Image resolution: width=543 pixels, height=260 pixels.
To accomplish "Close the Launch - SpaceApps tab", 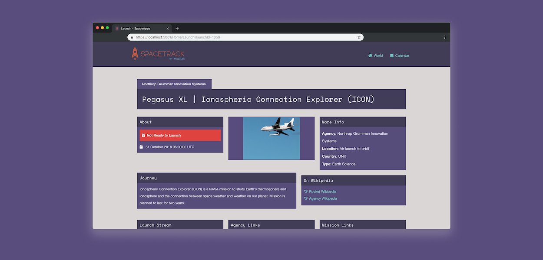I will click(x=167, y=29).
